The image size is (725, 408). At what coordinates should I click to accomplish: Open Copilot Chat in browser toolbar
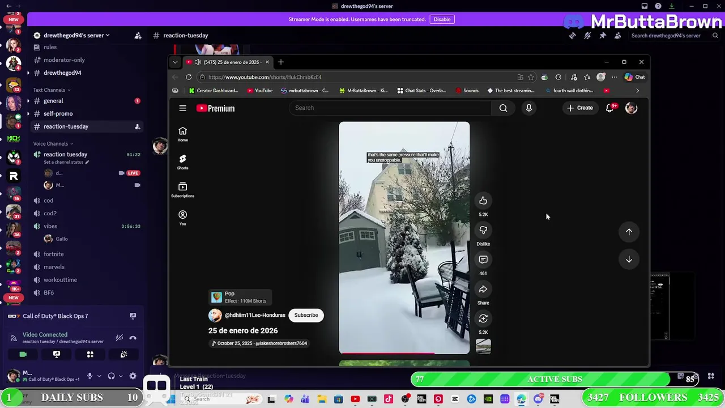634,77
